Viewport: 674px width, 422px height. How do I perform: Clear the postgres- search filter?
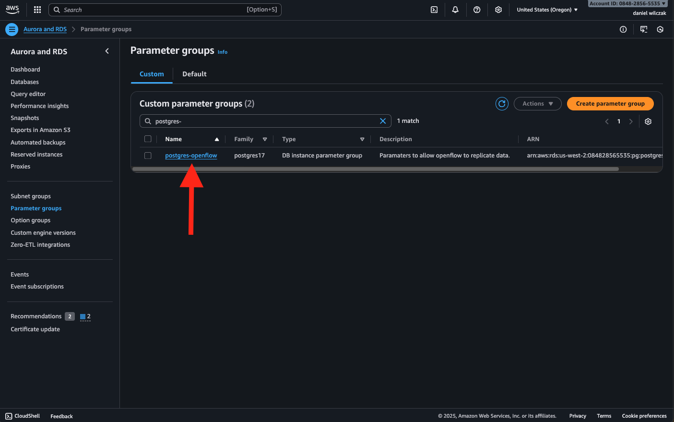(383, 121)
